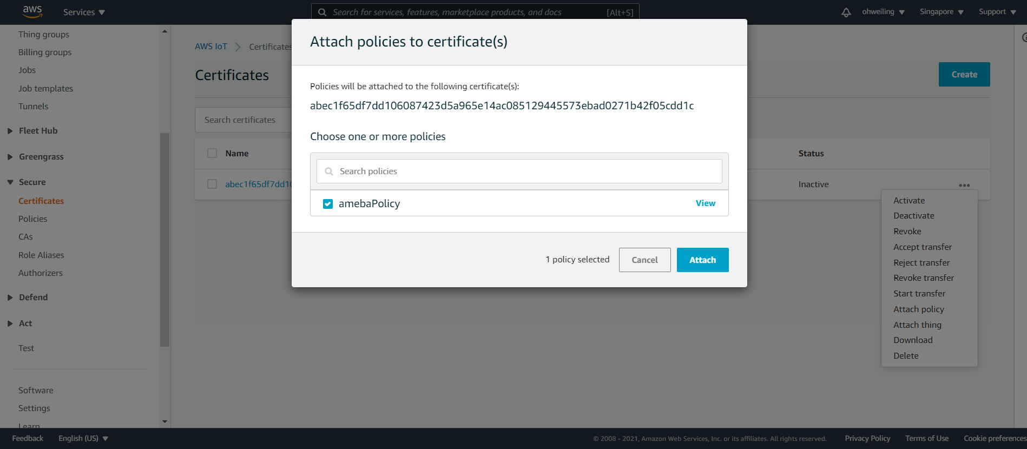
Task: Open the Singapore region dropdown
Action: pyautogui.click(x=942, y=12)
